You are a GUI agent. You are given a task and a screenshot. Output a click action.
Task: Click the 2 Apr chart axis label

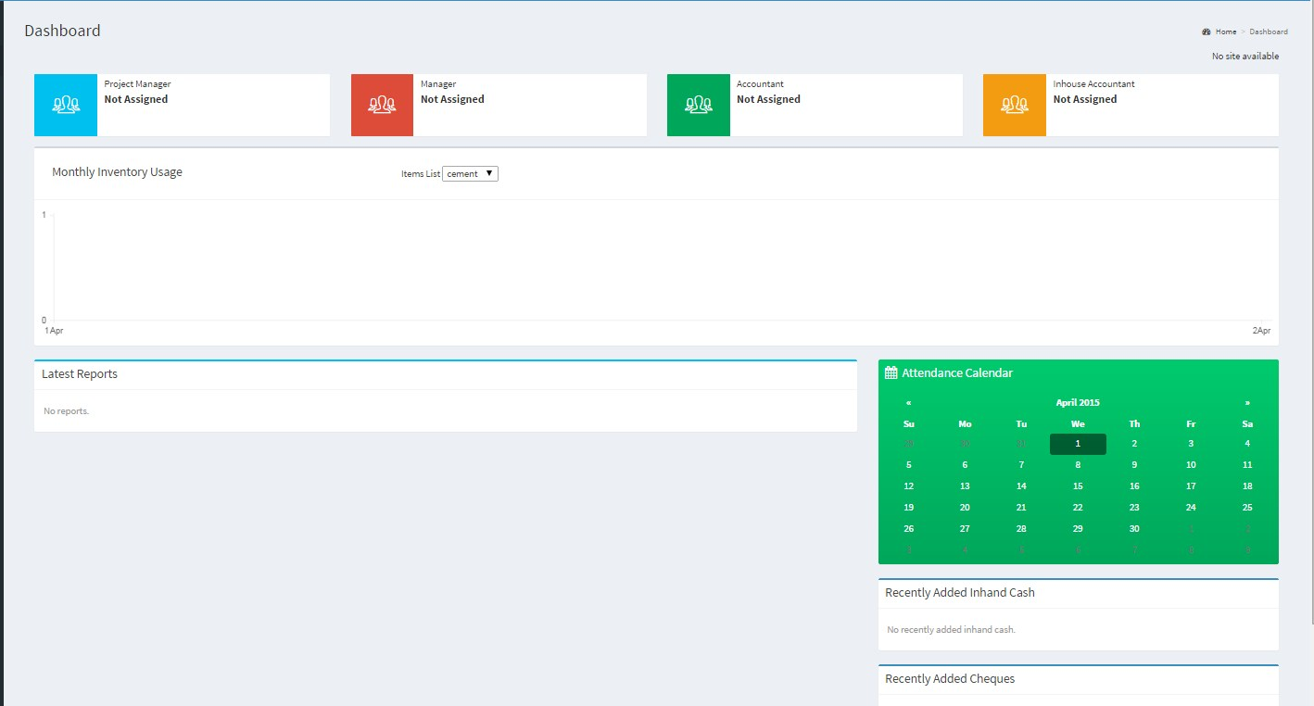(x=1261, y=331)
